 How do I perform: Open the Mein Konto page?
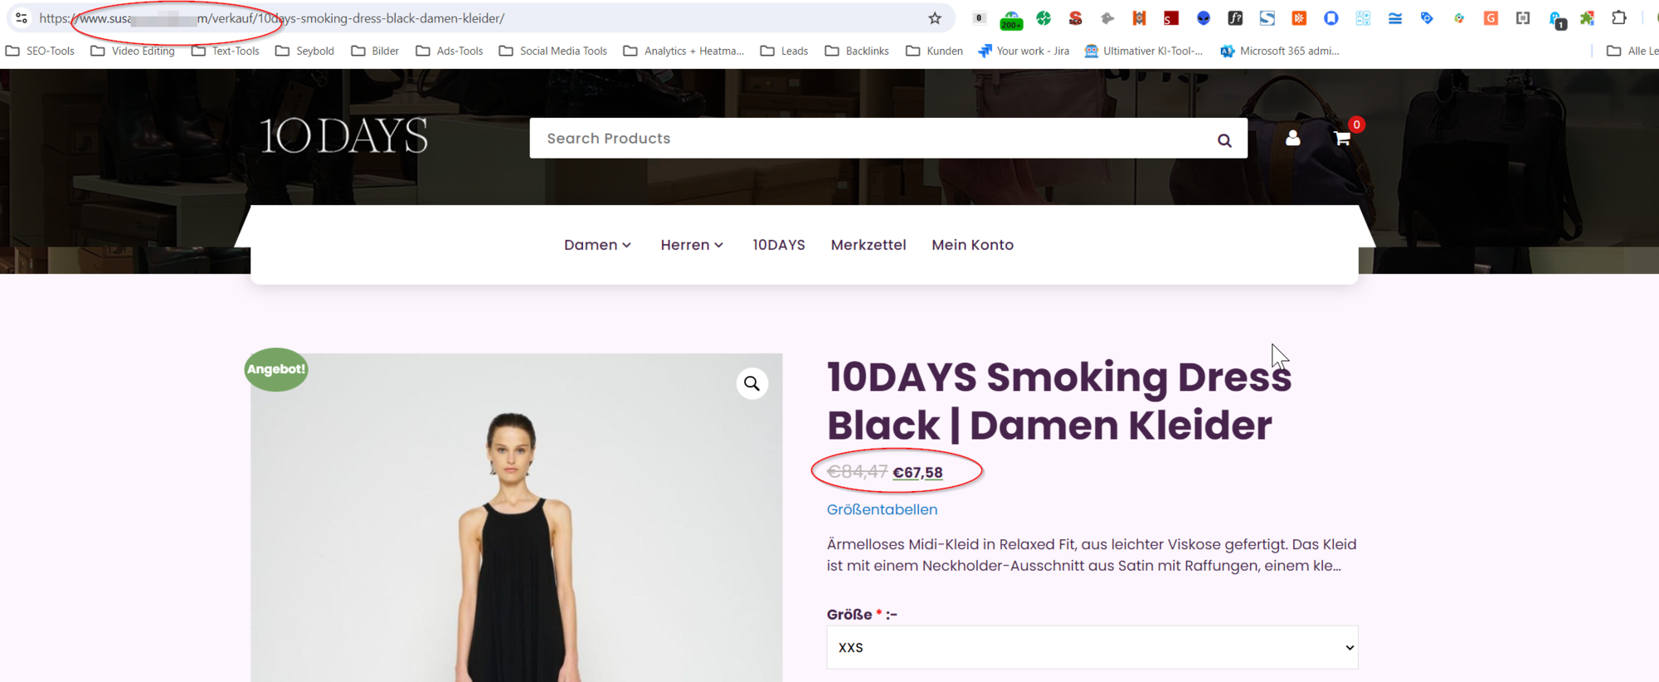coord(972,245)
